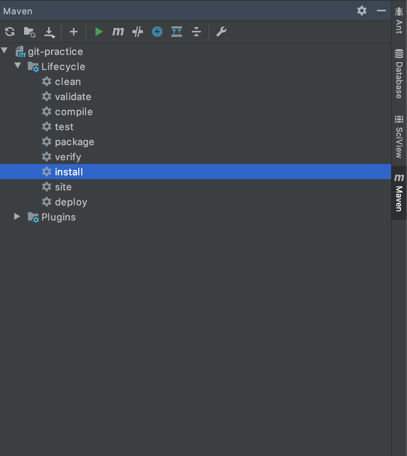The height and width of the screenshot is (456, 407).
Task: Collapse all tree nodes icon
Action: 196,32
